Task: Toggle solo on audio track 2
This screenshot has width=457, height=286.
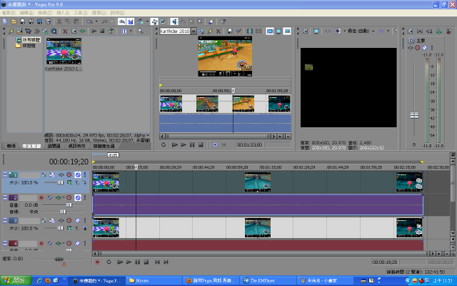Action: tap(85, 197)
